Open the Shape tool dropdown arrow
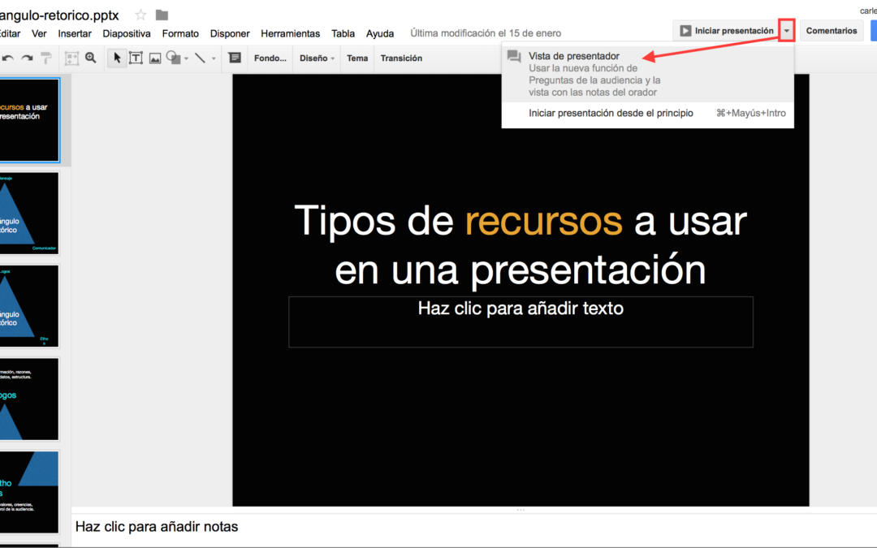This screenshot has width=877, height=548. click(186, 58)
